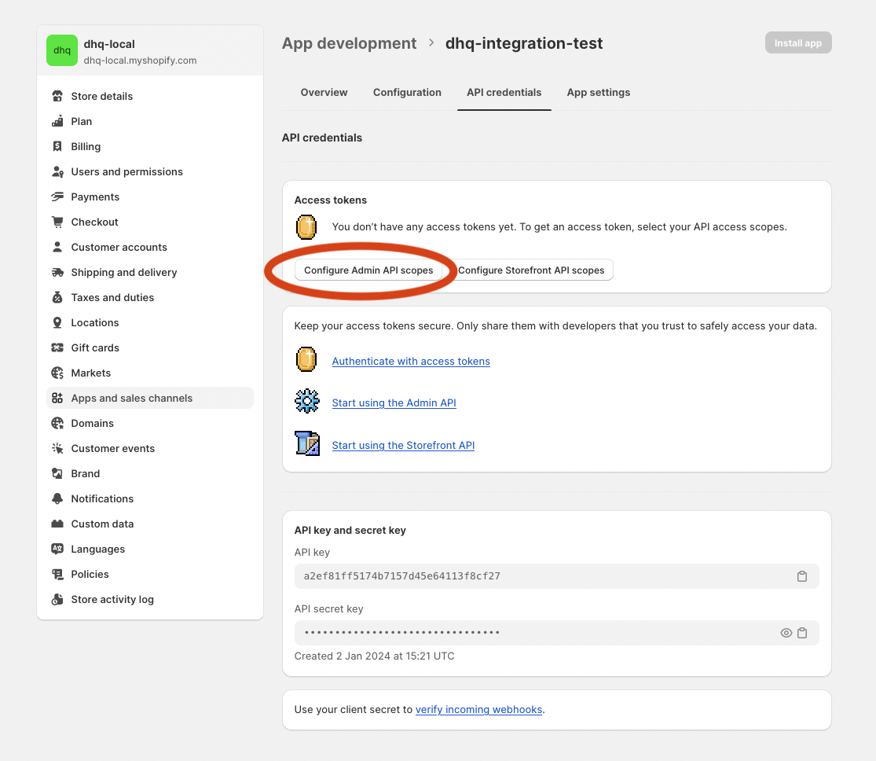Open Start using the Admin API link
876x761 pixels.
(394, 403)
